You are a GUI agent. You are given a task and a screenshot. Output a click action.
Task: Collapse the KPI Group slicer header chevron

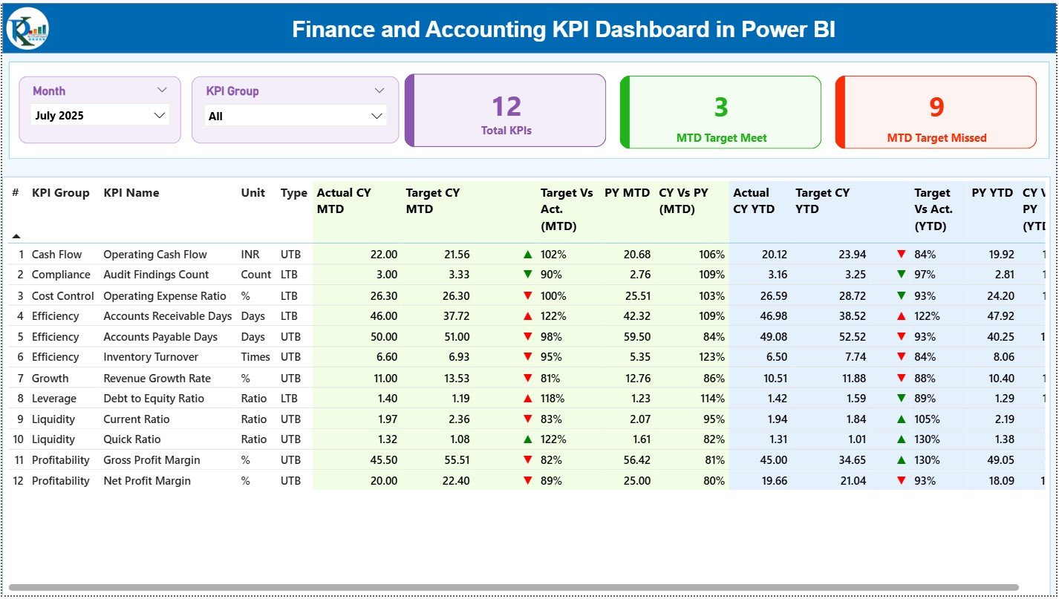(379, 91)
